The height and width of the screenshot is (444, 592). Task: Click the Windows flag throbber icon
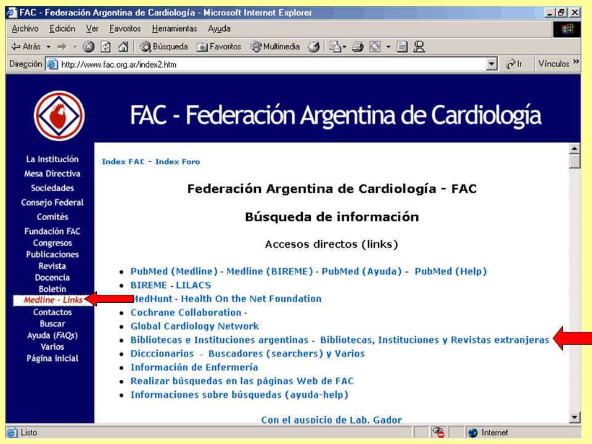pyautogui.click(x=567, y=29)
